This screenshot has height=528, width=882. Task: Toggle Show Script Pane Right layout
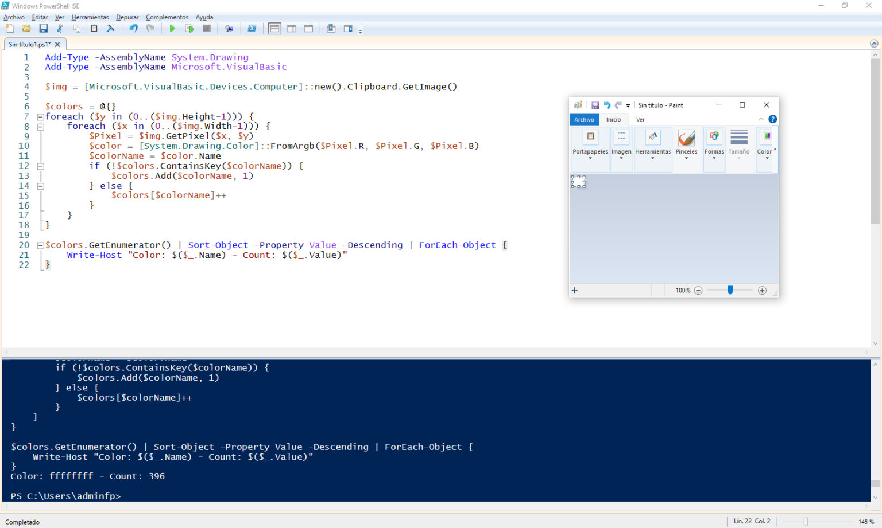pyautogui.click(x=292, y=28)
